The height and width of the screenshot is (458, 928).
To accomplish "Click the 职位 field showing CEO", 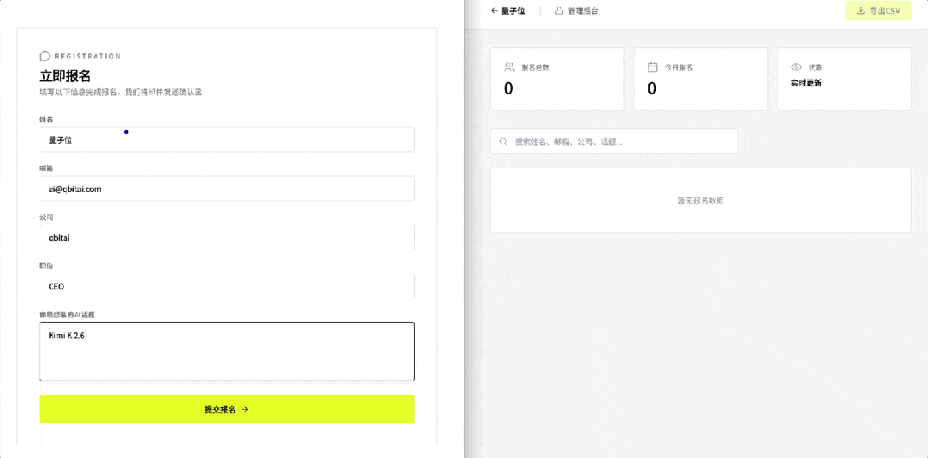I will click(x=226, y=286).
